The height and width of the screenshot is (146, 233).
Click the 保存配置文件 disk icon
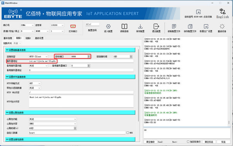click(x=190, y=26)
